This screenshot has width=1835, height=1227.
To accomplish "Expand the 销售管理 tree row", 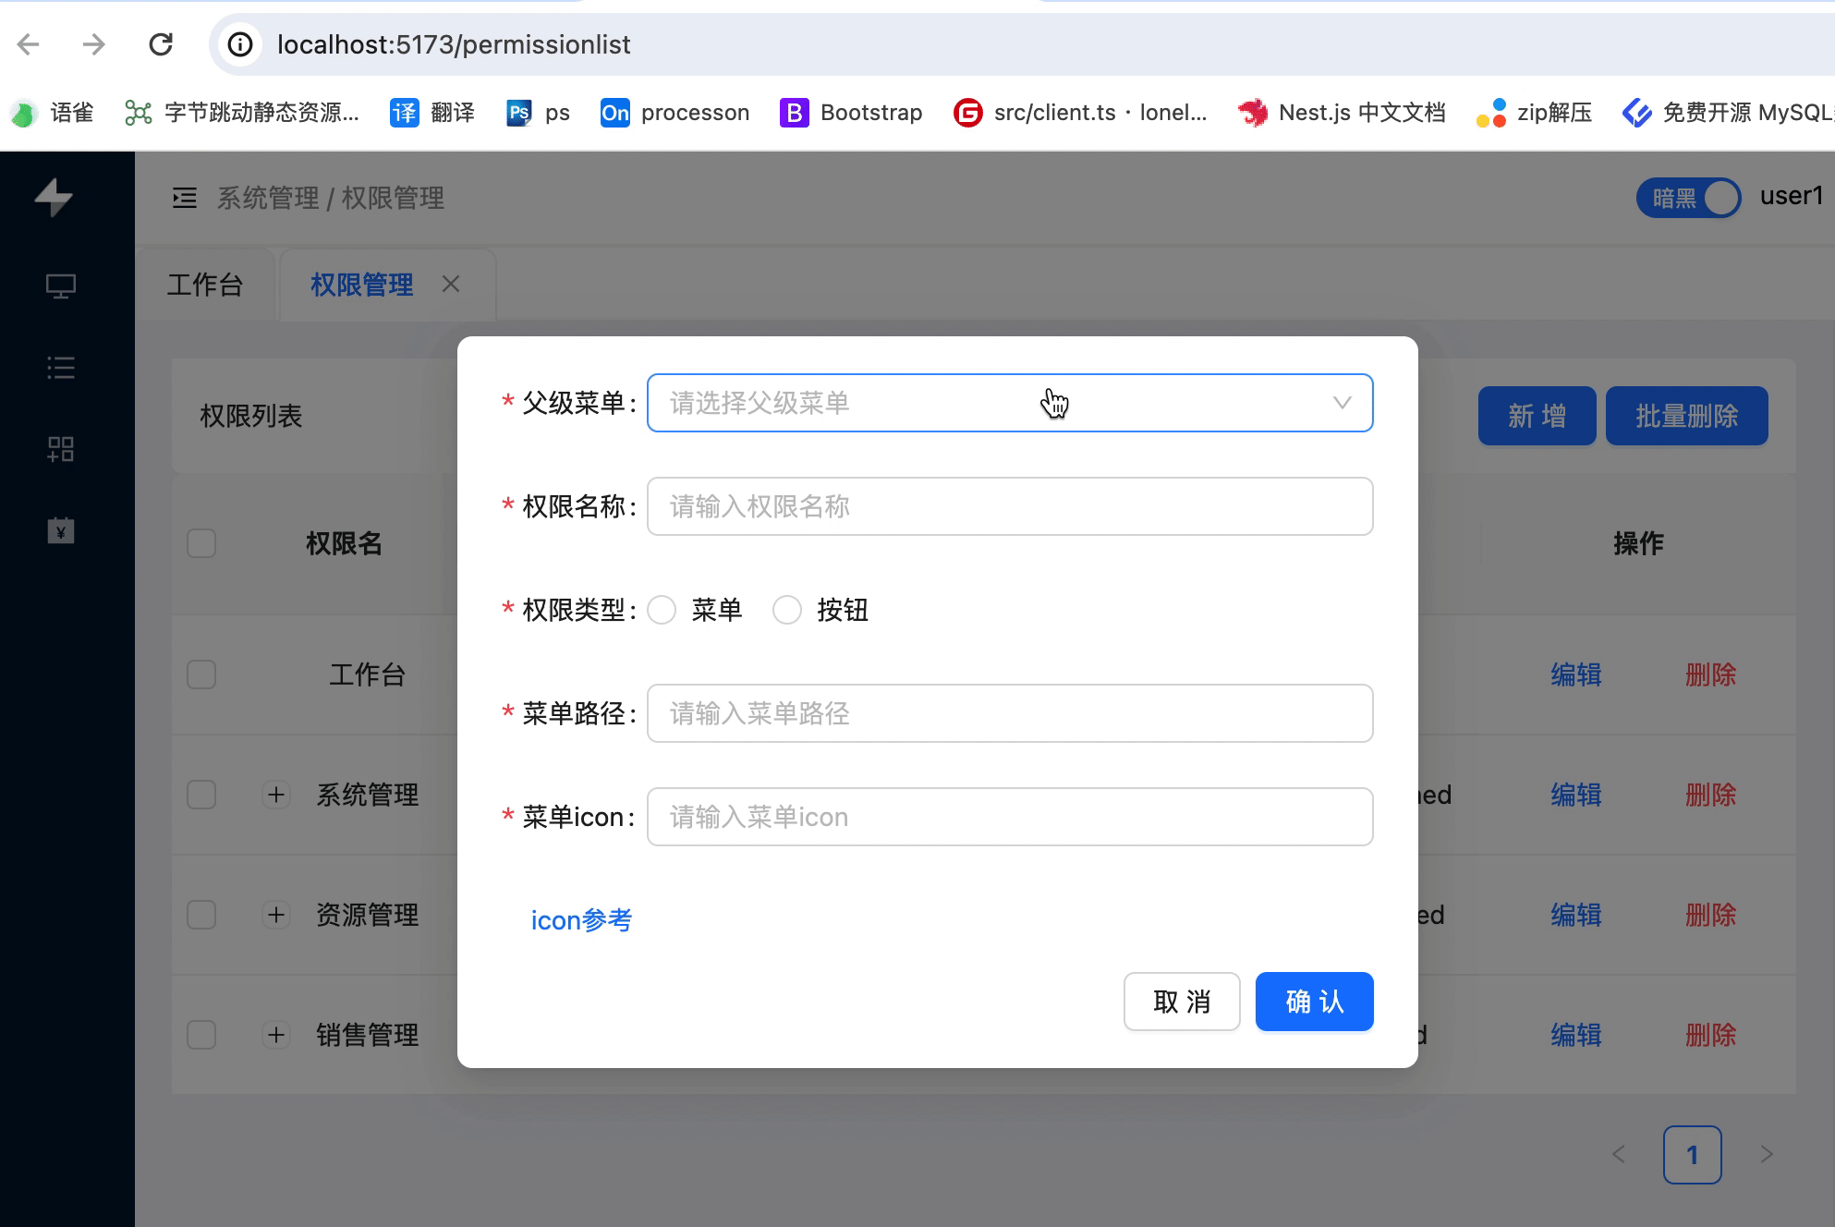I will pyautogui.click(x=276, y=1035).
